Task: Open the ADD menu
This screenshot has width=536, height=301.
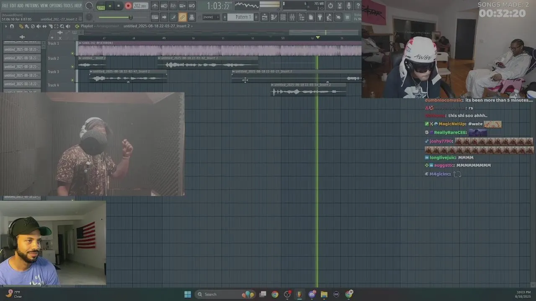Action: tap(21, 6)
